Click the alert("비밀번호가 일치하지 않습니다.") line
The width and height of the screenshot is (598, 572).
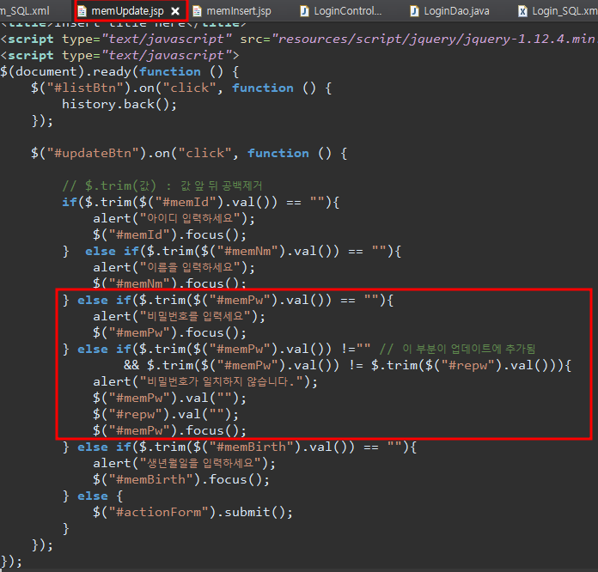pyautogui.click(x=205, y=381)
